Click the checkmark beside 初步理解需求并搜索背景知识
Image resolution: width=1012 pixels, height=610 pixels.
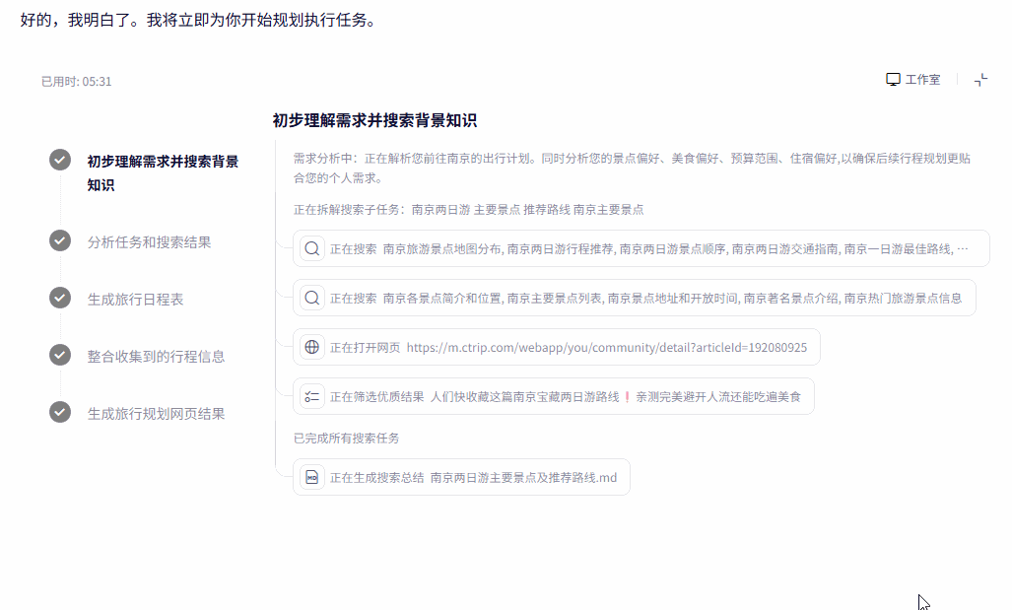60,161
